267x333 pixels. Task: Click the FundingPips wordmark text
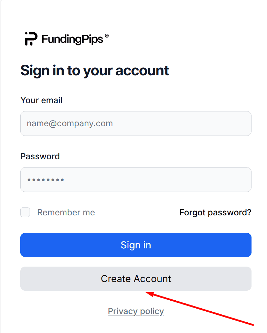[x=73, y=39]
